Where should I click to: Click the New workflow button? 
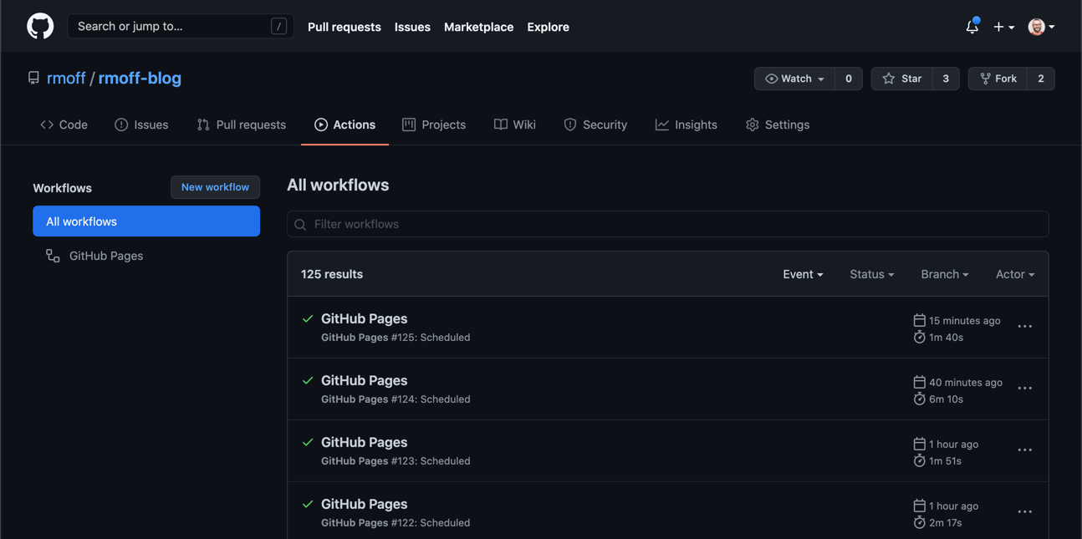(215, 187)
